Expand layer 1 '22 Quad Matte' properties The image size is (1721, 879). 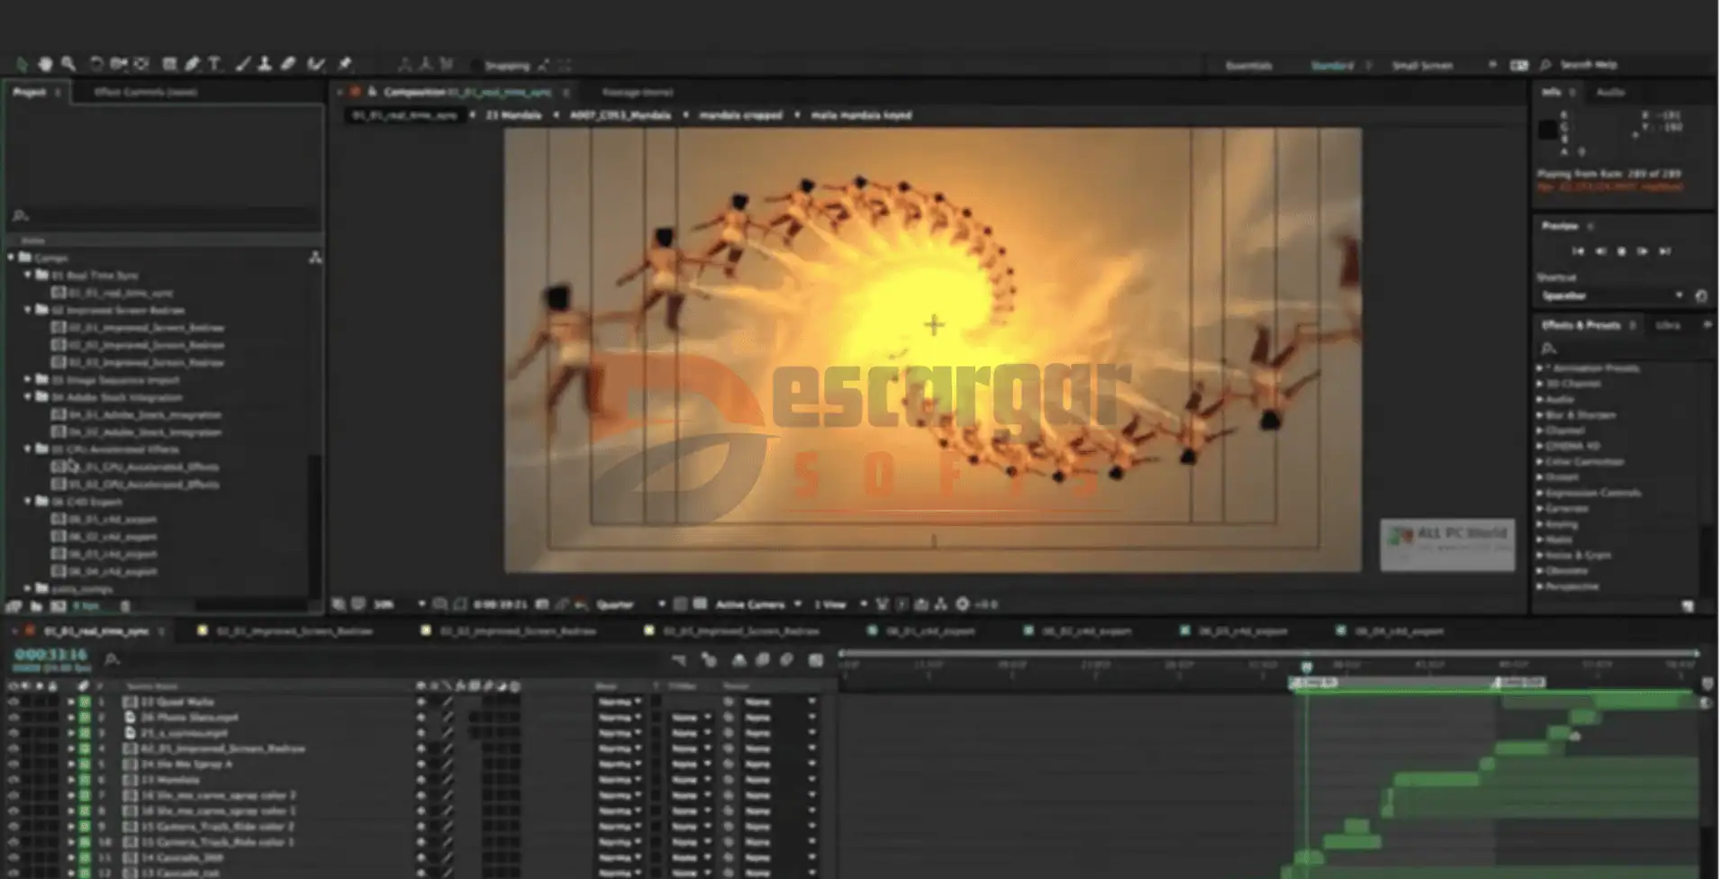71,702
